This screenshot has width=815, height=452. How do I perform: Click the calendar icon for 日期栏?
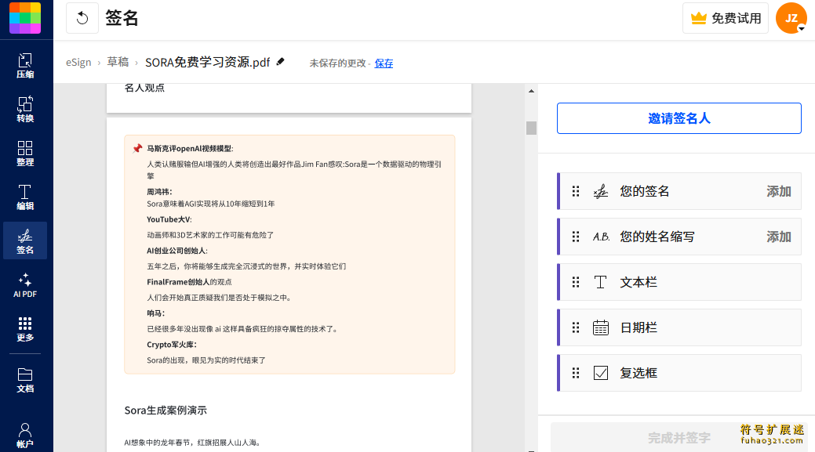600,327
